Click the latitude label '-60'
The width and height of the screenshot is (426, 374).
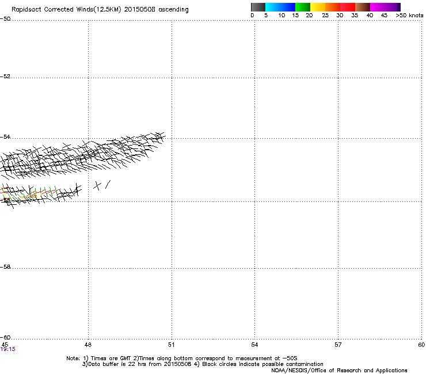tap(5, 337)
